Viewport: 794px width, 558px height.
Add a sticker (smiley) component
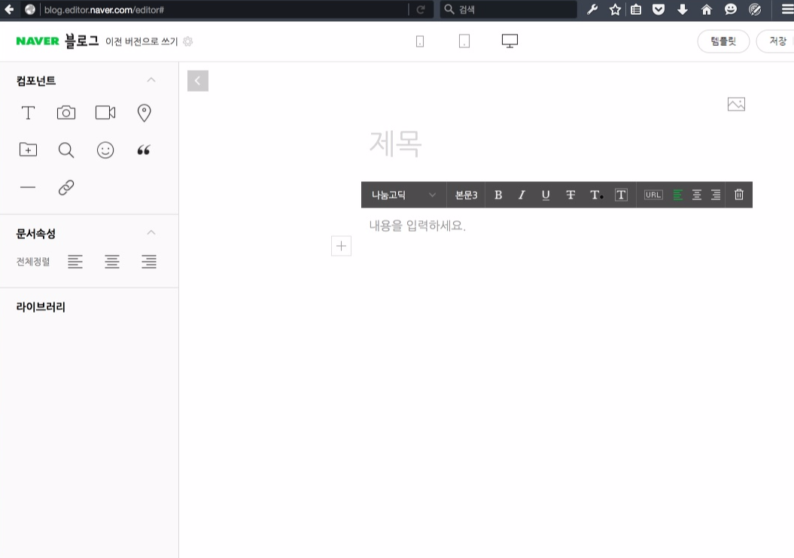[x=105, y=150]
